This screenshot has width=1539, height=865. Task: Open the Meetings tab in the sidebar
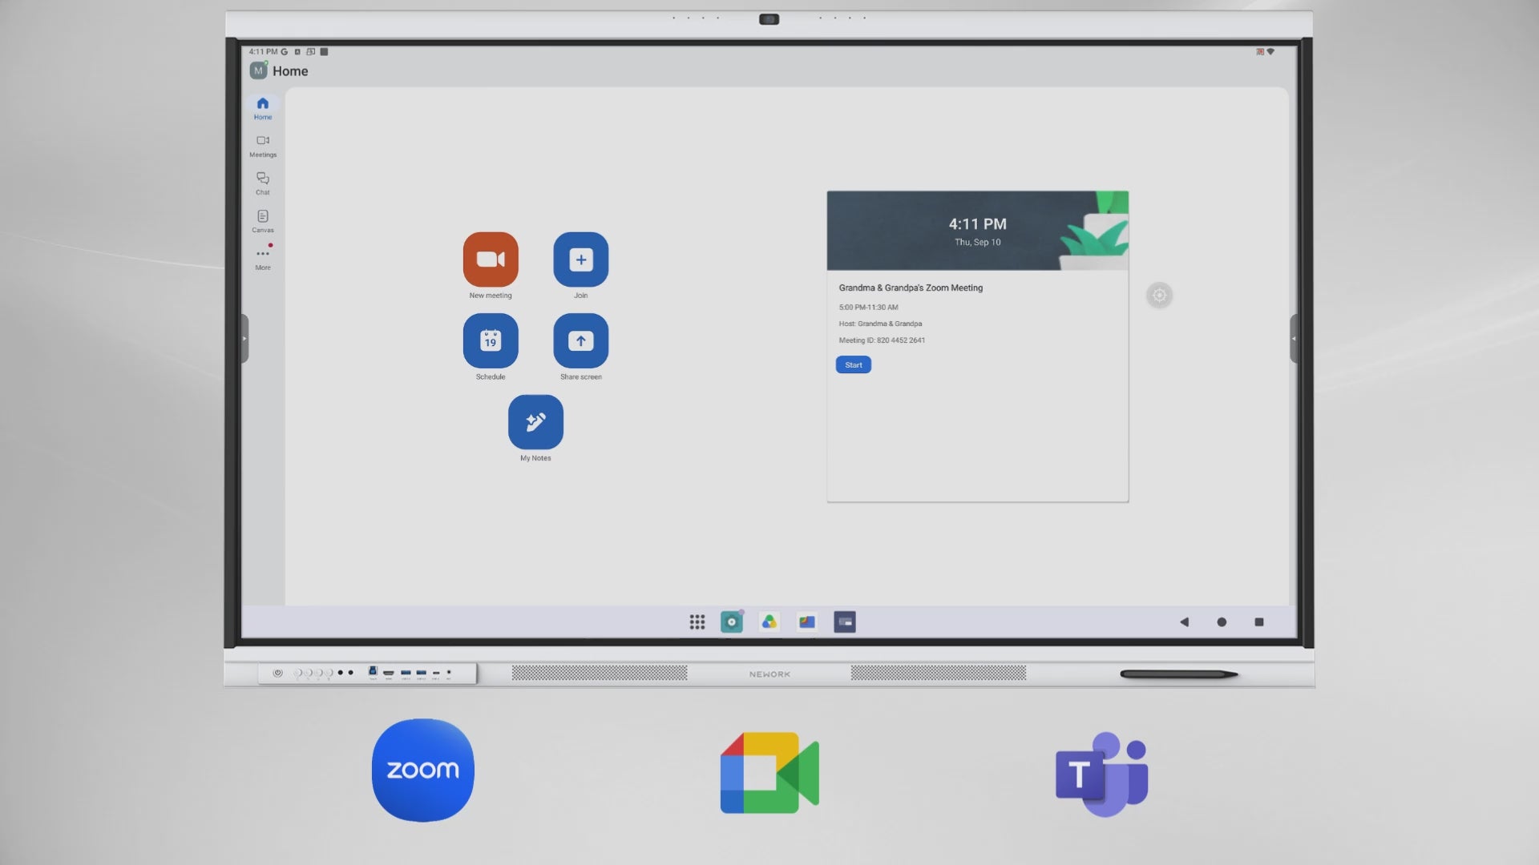click(x=263, y=146)
